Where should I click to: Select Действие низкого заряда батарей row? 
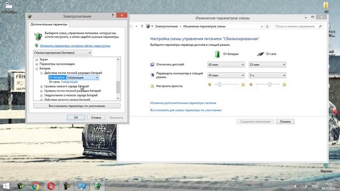[67, 100]
